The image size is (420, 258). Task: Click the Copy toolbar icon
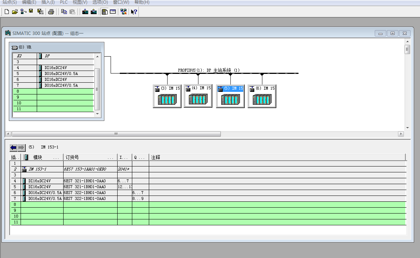click(x=64, y=11)
